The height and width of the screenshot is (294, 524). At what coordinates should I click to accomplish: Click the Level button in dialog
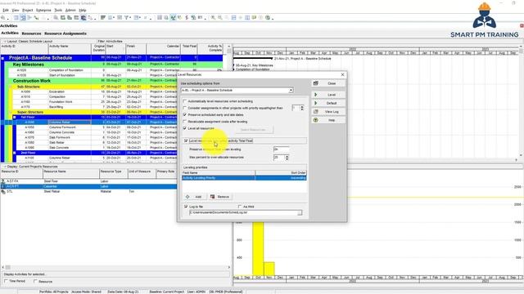pos(328,95)
